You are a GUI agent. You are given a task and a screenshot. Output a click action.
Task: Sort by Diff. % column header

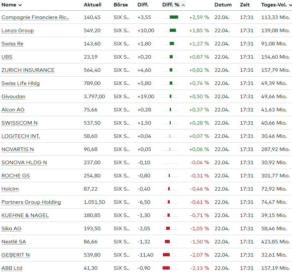click(174, 5)
